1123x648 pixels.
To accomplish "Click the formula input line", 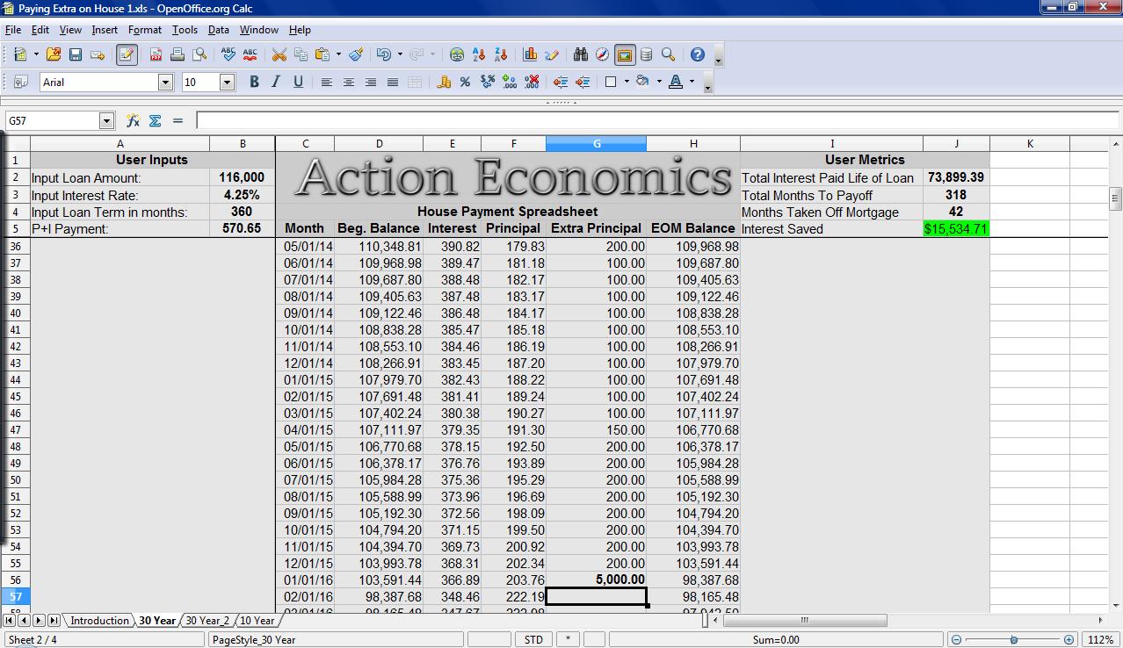I will [650, 120].
